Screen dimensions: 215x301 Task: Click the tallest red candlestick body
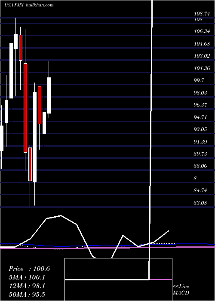[x=25, y=108]
